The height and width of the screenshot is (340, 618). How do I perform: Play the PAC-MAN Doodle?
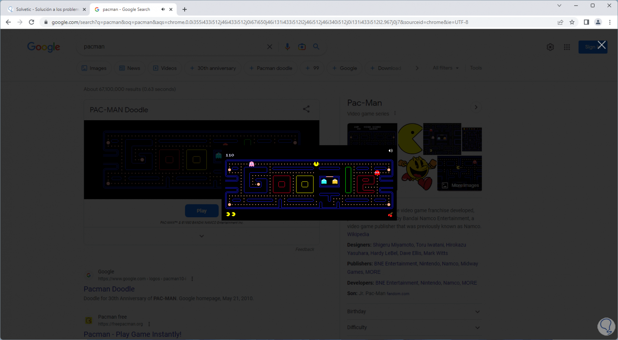point(202,211)
